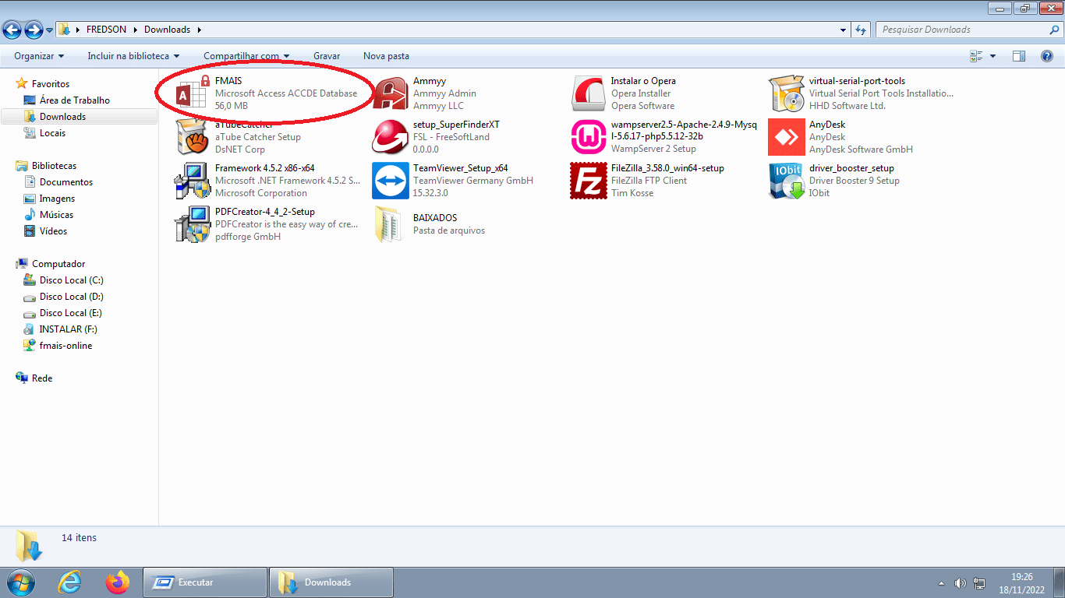Open the Help question mark icon
The image size is (1065, 598).
coord(1047,56)
